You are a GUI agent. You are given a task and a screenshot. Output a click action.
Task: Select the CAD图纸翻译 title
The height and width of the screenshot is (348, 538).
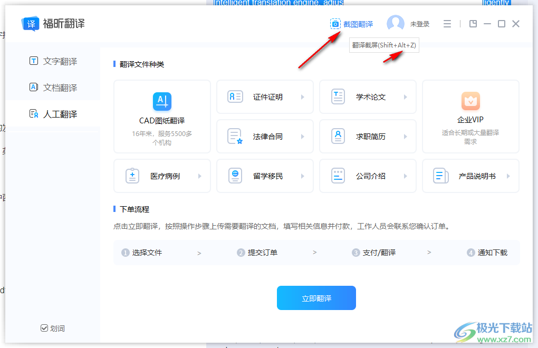click(162, 121)
